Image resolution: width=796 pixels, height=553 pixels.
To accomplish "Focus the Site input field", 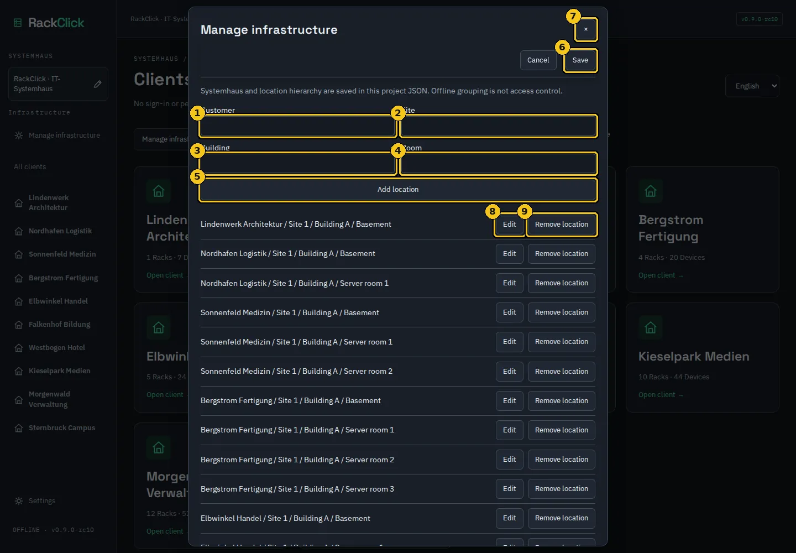I will click(x=499, y=126).
